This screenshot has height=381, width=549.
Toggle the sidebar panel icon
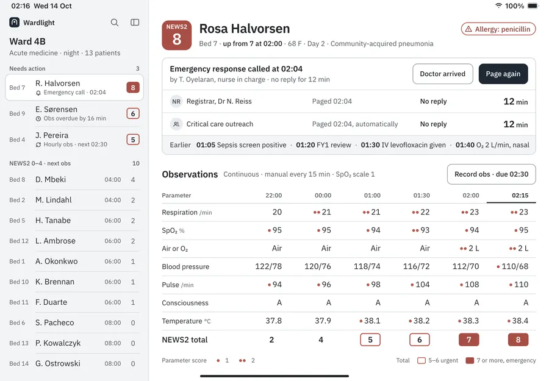click(135, 23)
